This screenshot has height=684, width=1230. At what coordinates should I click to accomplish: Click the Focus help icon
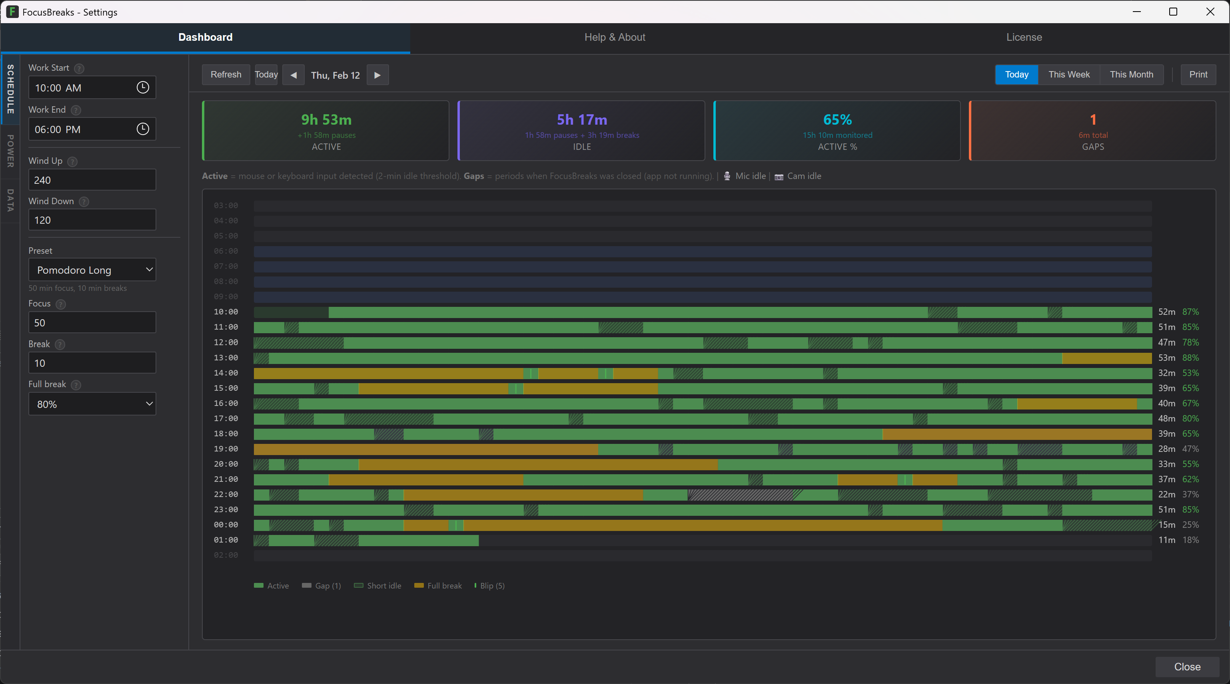coord(60,304)
